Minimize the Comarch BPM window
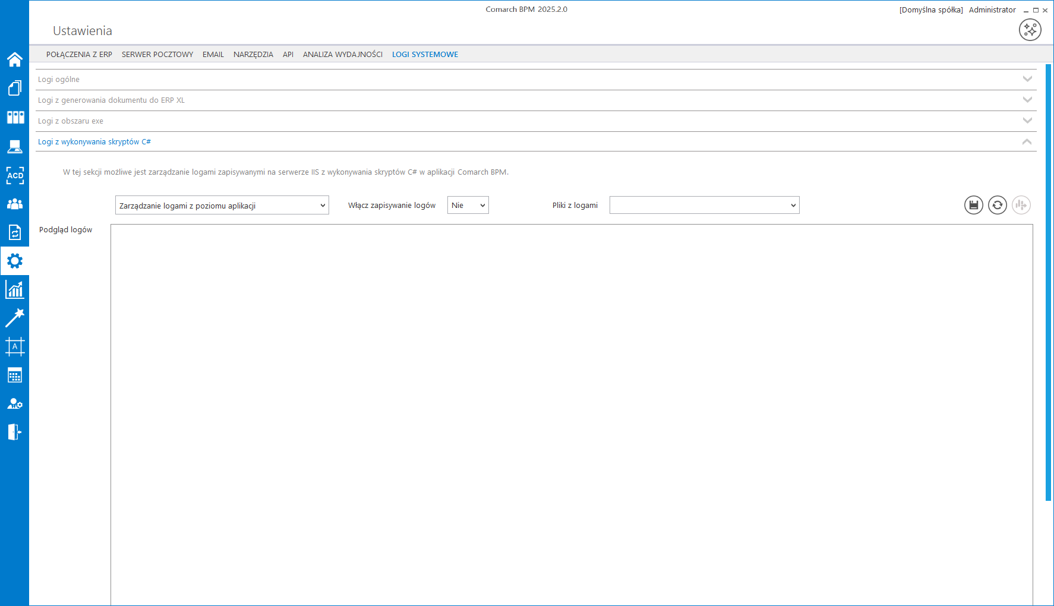This screenshot has width=1054, height=606. [1026, 10]
